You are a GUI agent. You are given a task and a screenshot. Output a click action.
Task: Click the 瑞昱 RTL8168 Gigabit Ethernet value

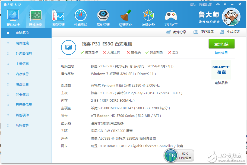[x=137, y=146]
